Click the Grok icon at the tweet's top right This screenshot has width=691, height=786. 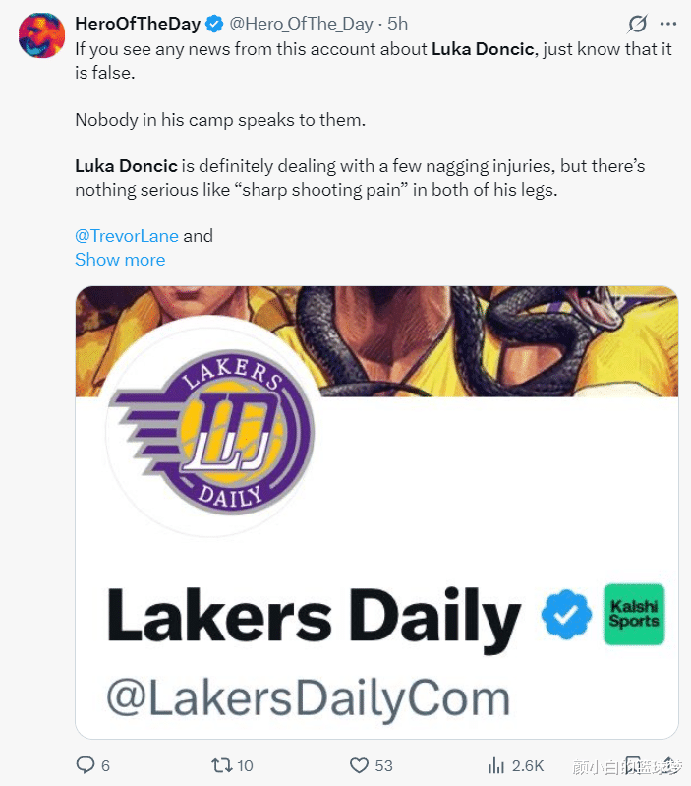coord(637,23)
